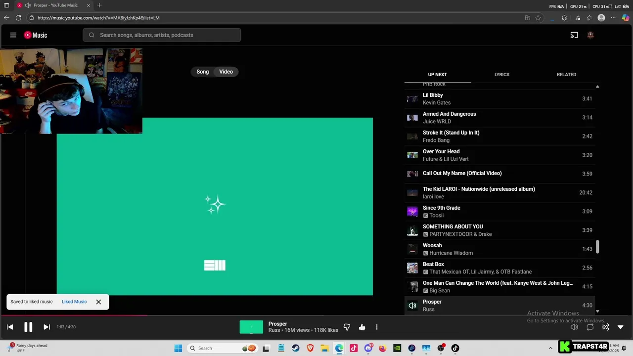Skip to next track
Screen dimensions: 633x356
(x=46, y=327)
